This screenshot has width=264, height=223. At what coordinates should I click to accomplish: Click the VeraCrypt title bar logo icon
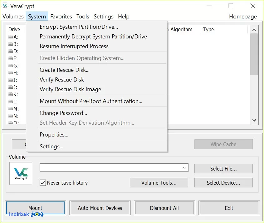click(5, 6)
